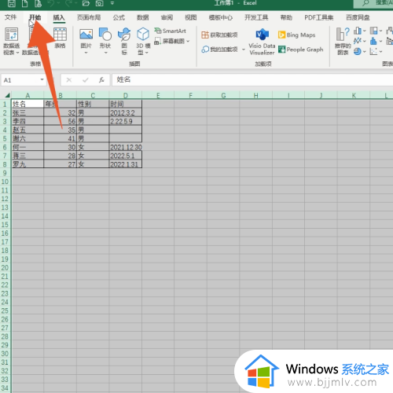Select the Shapes (形状) icon
The height and width of the screenshot is (393, 393).
pyautogui.click(x=105, y=35)
